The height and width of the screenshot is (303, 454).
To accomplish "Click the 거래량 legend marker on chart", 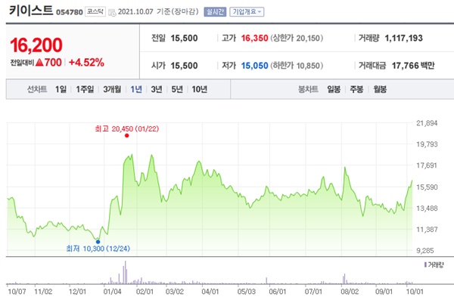I will [425, 264].
